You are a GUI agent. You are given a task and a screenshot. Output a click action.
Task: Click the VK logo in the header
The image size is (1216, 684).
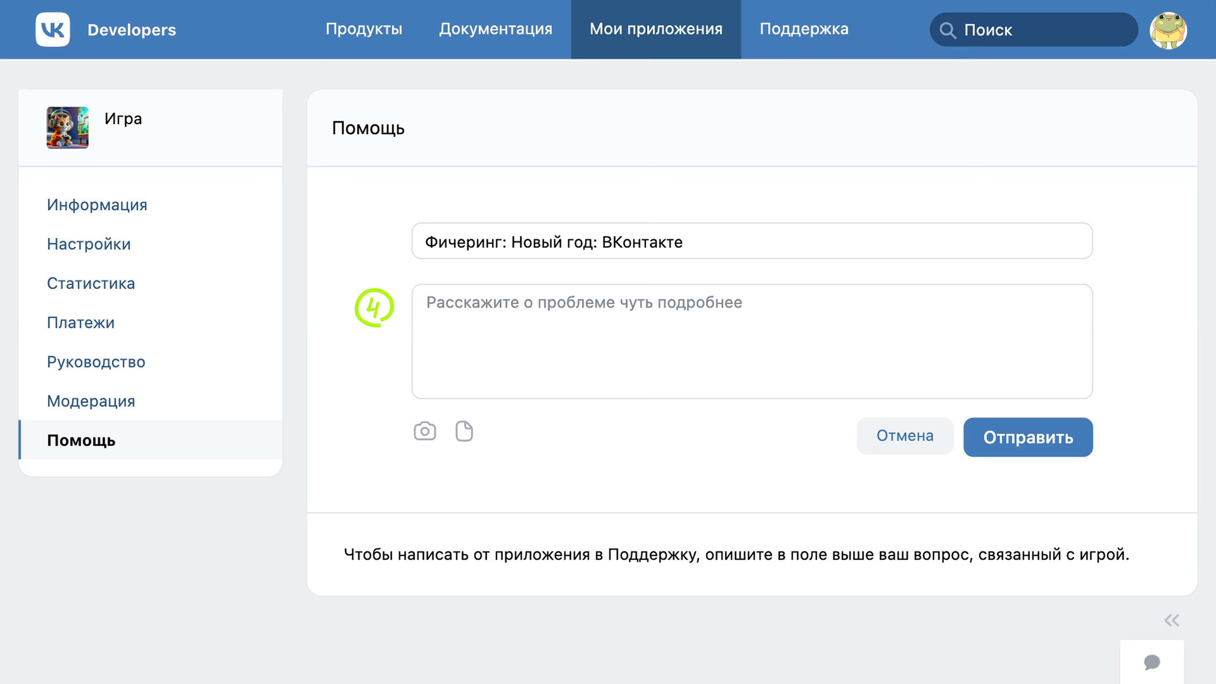(52, 30)
